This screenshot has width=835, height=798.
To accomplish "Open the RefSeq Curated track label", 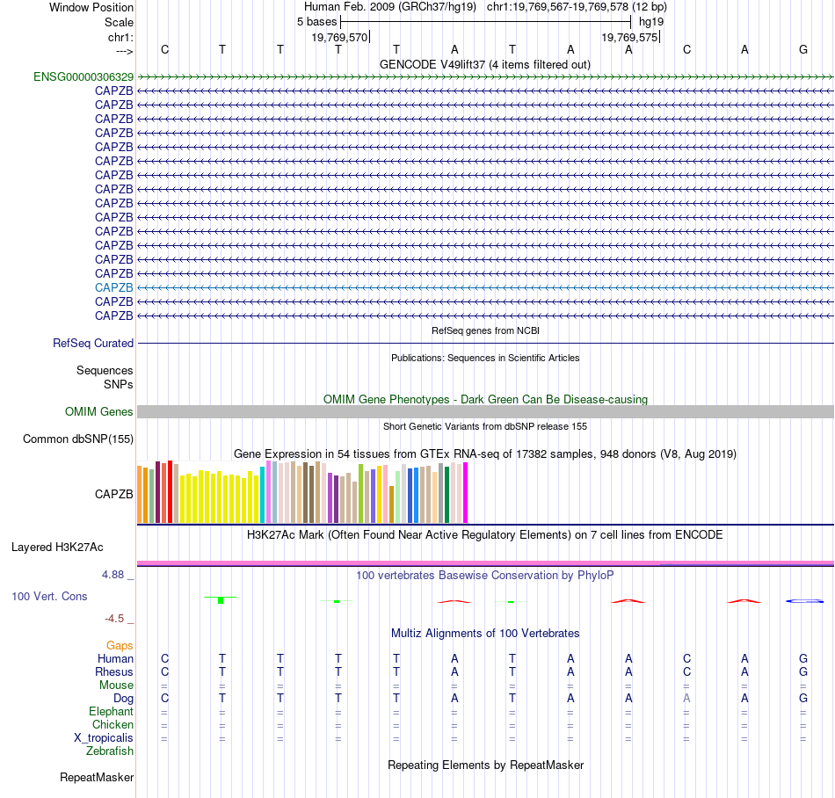I will 93,344.
